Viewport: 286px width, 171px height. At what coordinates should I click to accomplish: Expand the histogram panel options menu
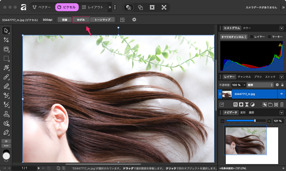[x=282, y=28]
